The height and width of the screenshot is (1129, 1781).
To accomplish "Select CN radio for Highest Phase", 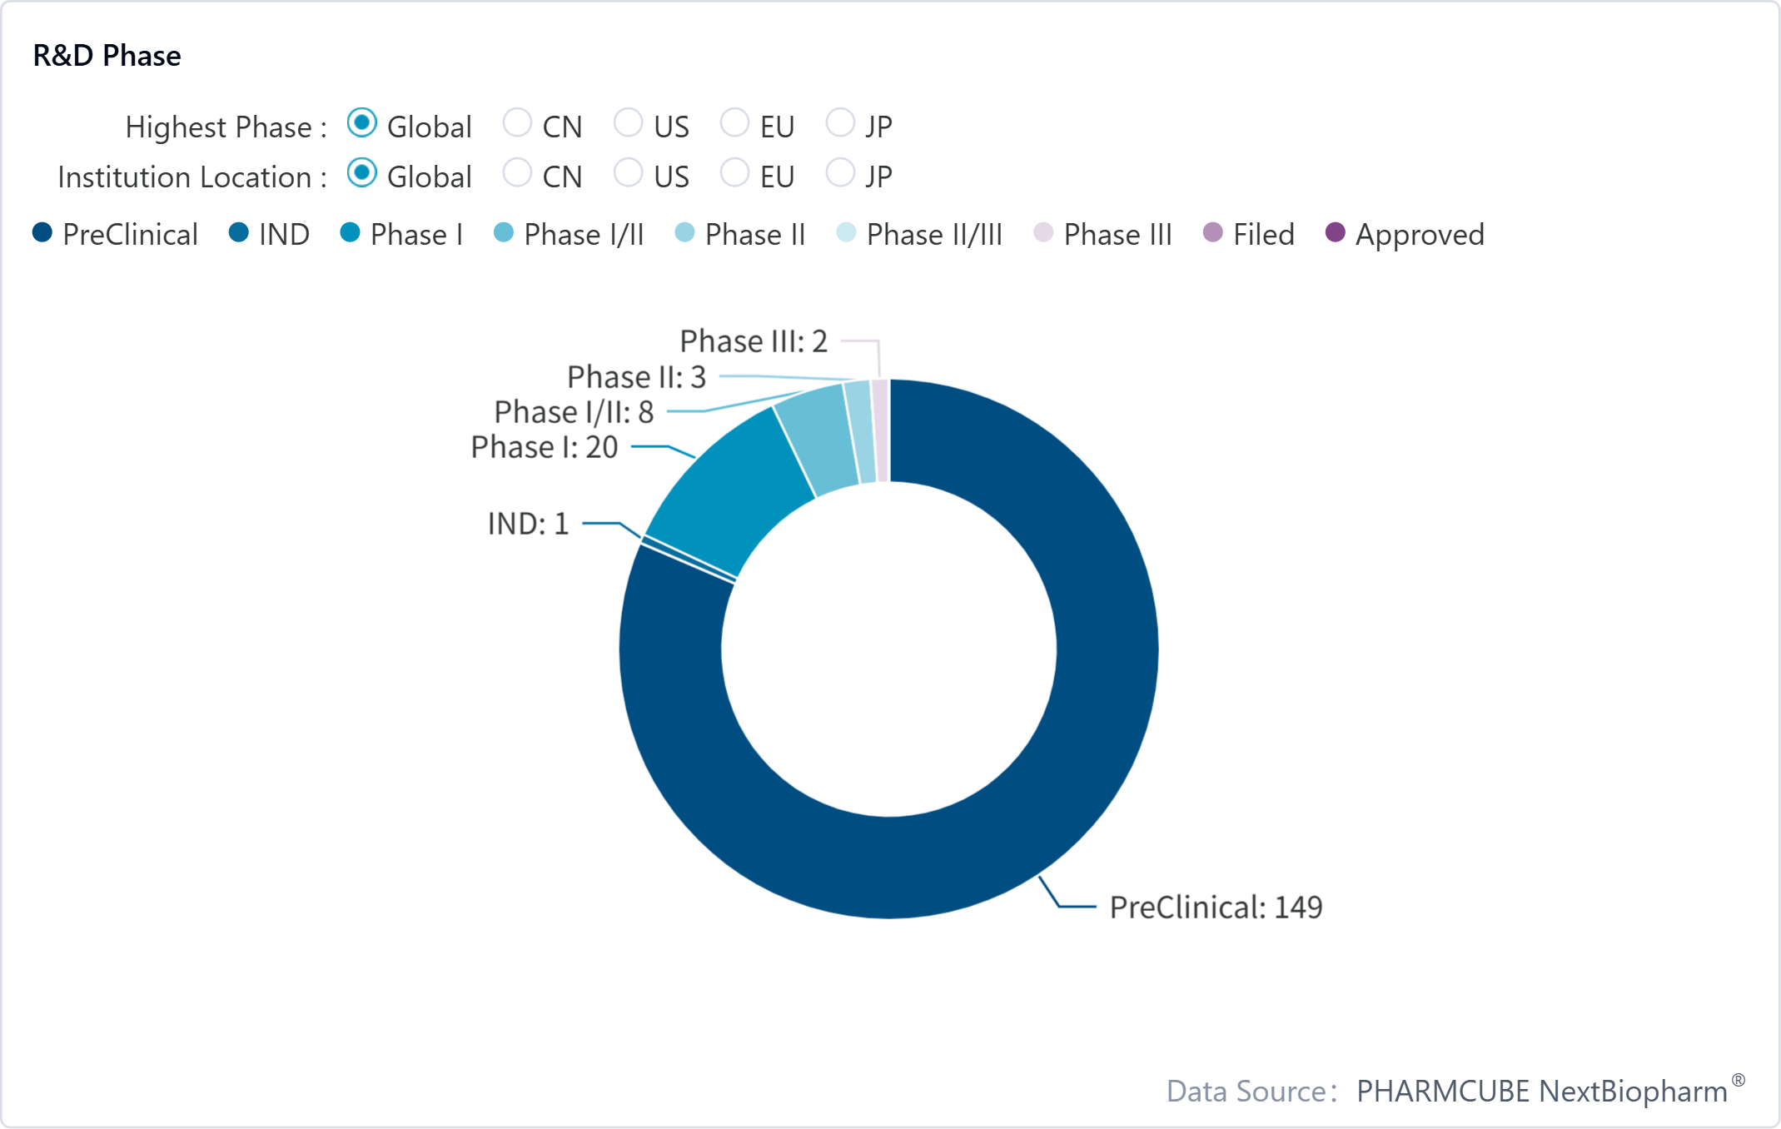I will 517,123.
